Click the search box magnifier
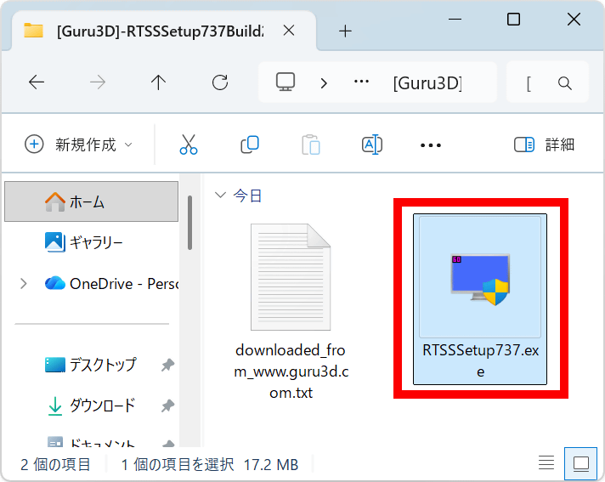This screenshot has width=605, height=482. tap(564, 83)
